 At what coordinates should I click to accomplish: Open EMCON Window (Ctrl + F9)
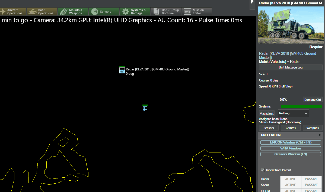(x=291, y=142)
